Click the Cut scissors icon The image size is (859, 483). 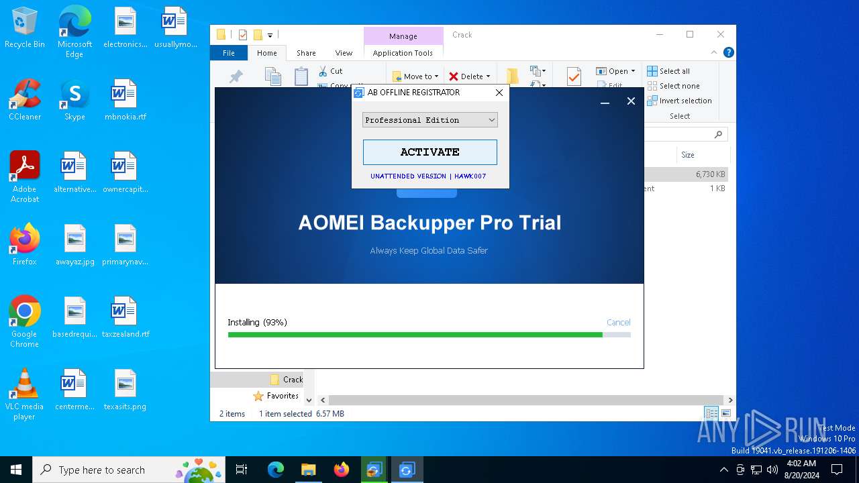323,70
